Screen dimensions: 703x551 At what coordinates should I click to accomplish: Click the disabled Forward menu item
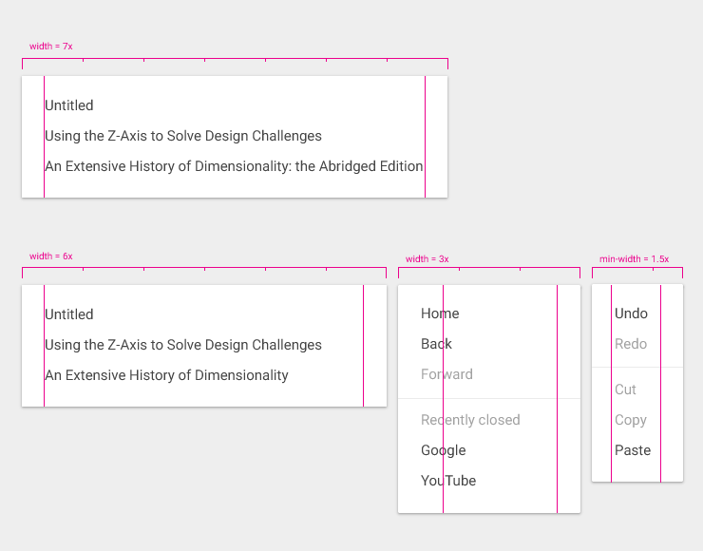click(446, 374)
